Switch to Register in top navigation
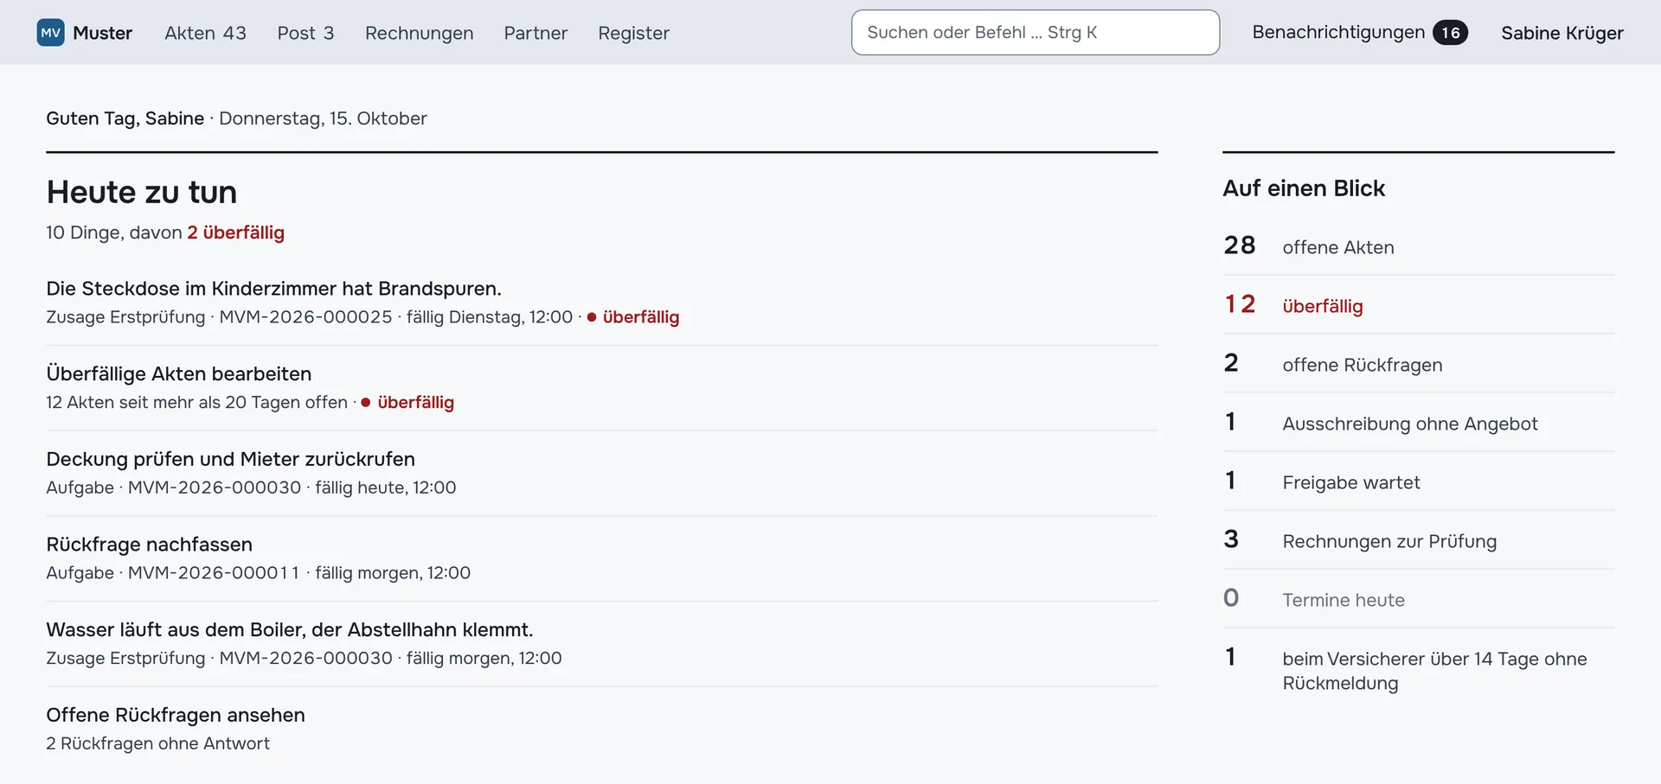Viewport: 1661px width, 784px height. pos(633,33)
